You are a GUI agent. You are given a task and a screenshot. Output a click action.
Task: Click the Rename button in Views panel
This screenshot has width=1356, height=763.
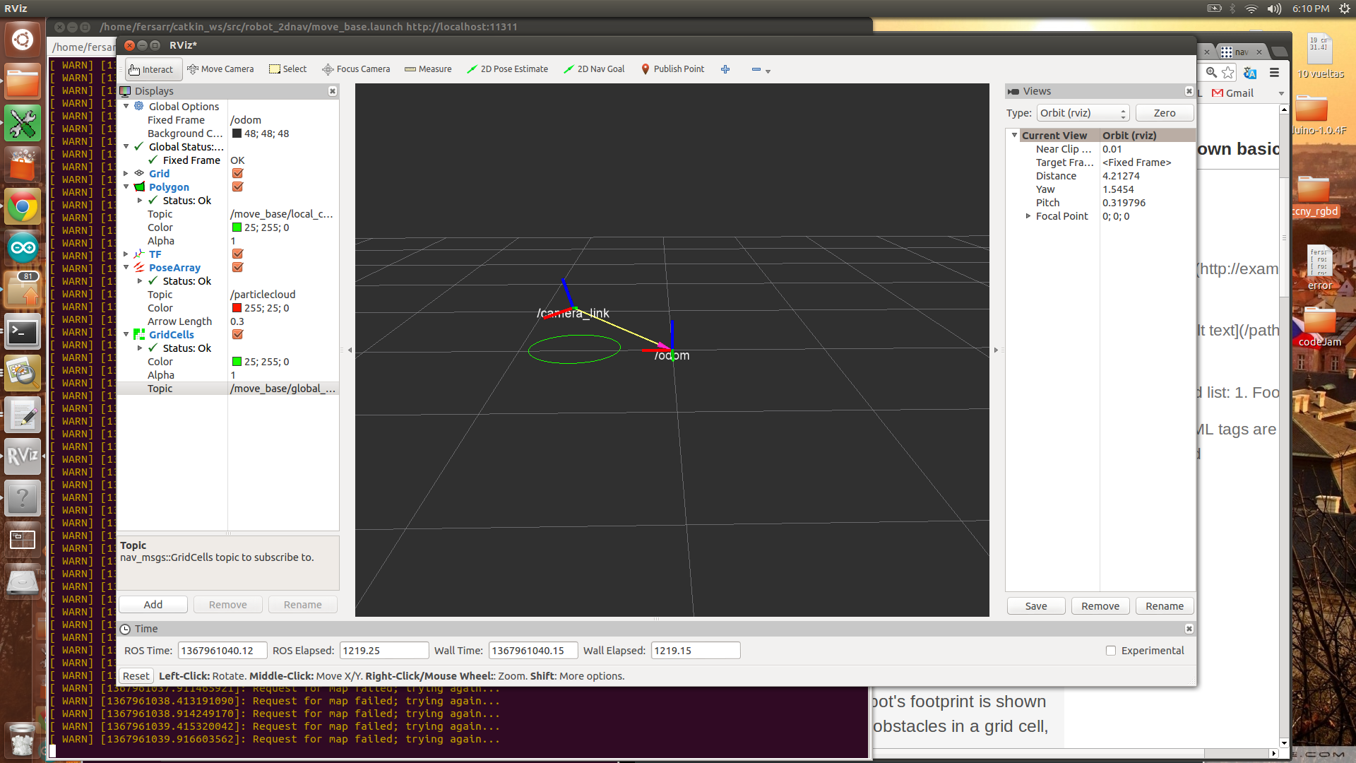click(1165, 606)
